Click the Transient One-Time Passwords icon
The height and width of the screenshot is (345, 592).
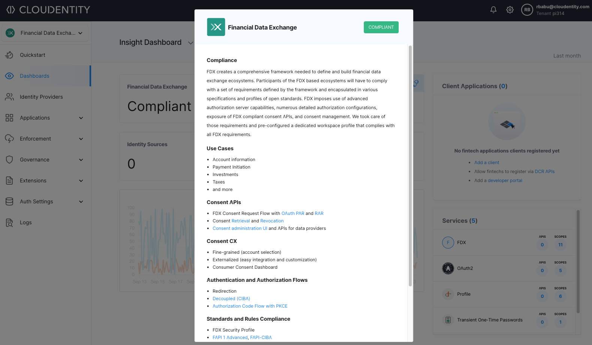point(448,320)
